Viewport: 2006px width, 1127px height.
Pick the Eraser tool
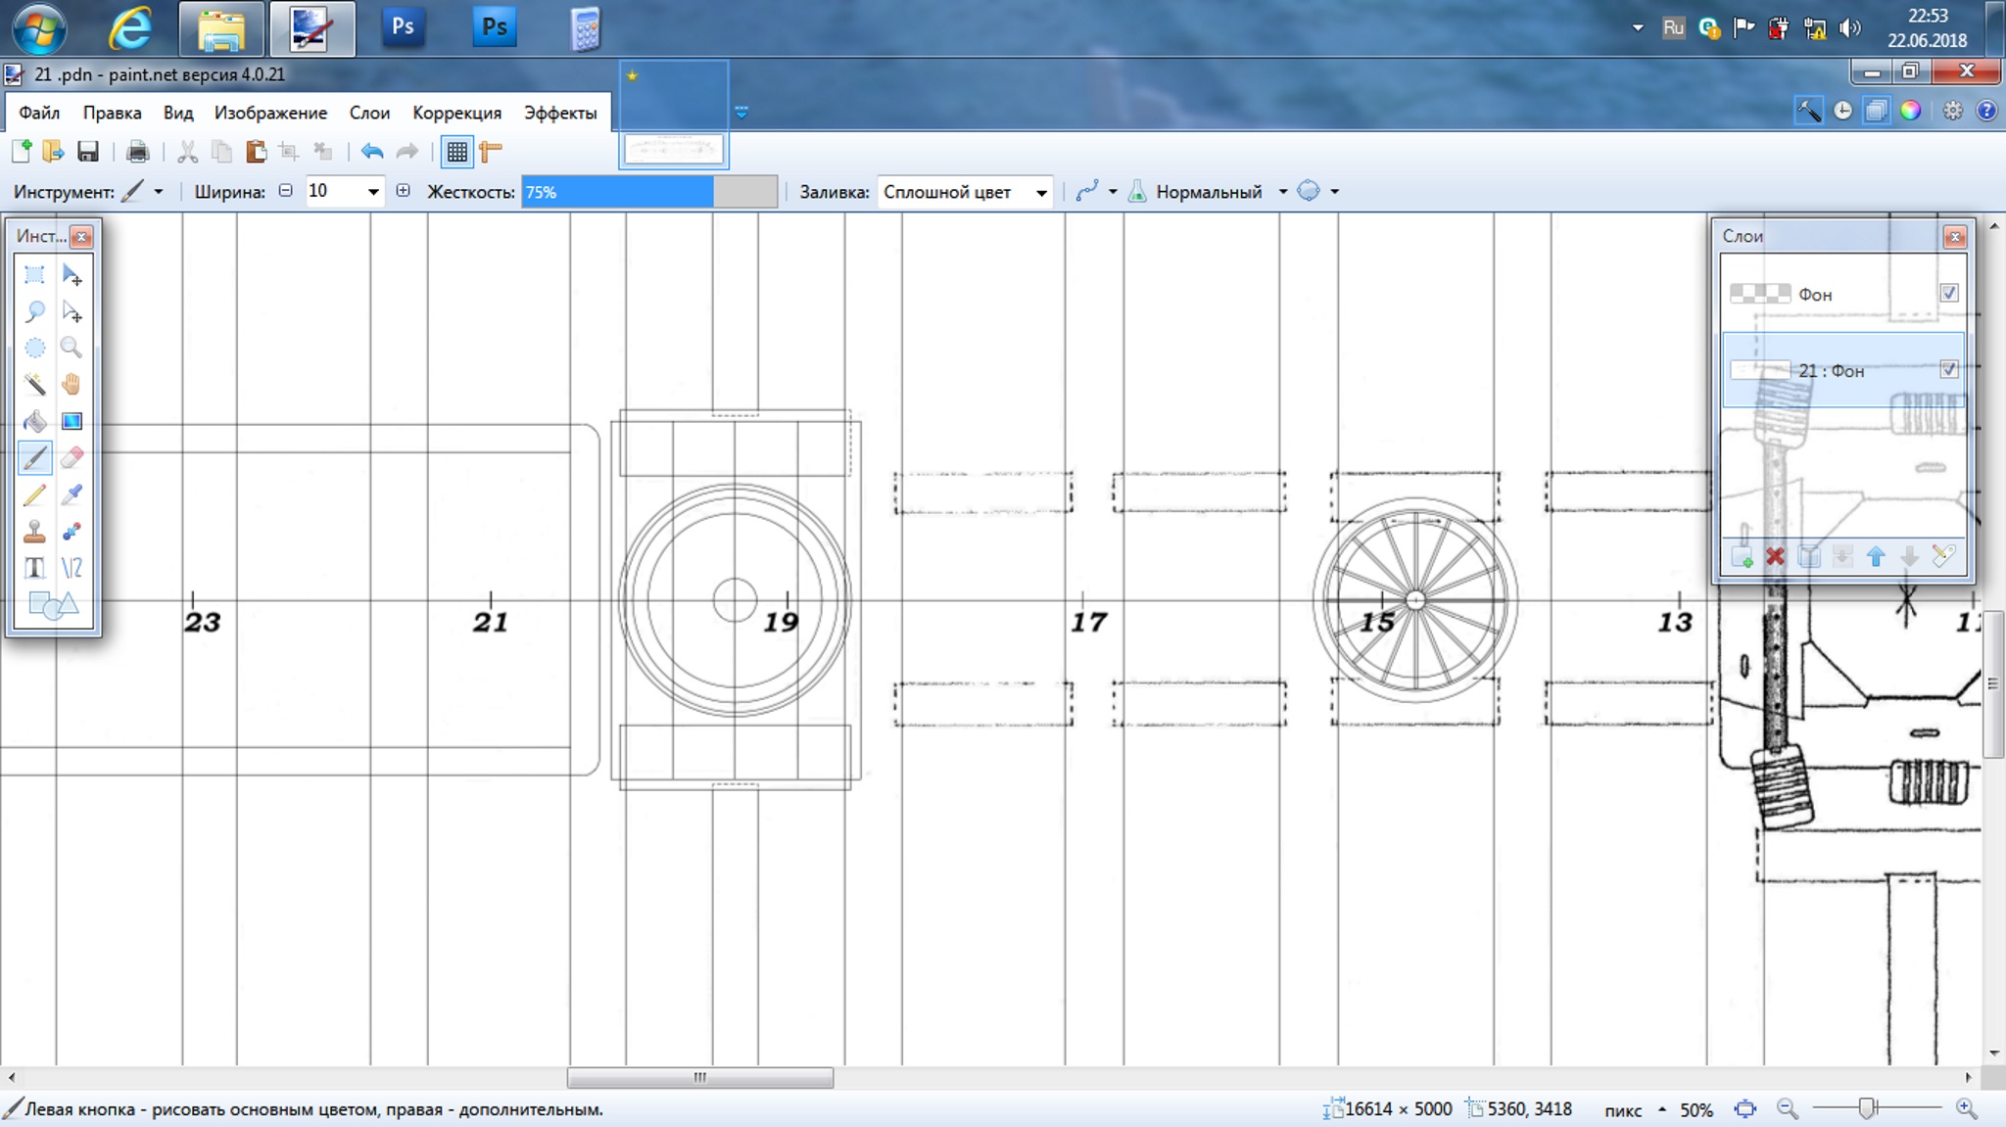(72, 458)
